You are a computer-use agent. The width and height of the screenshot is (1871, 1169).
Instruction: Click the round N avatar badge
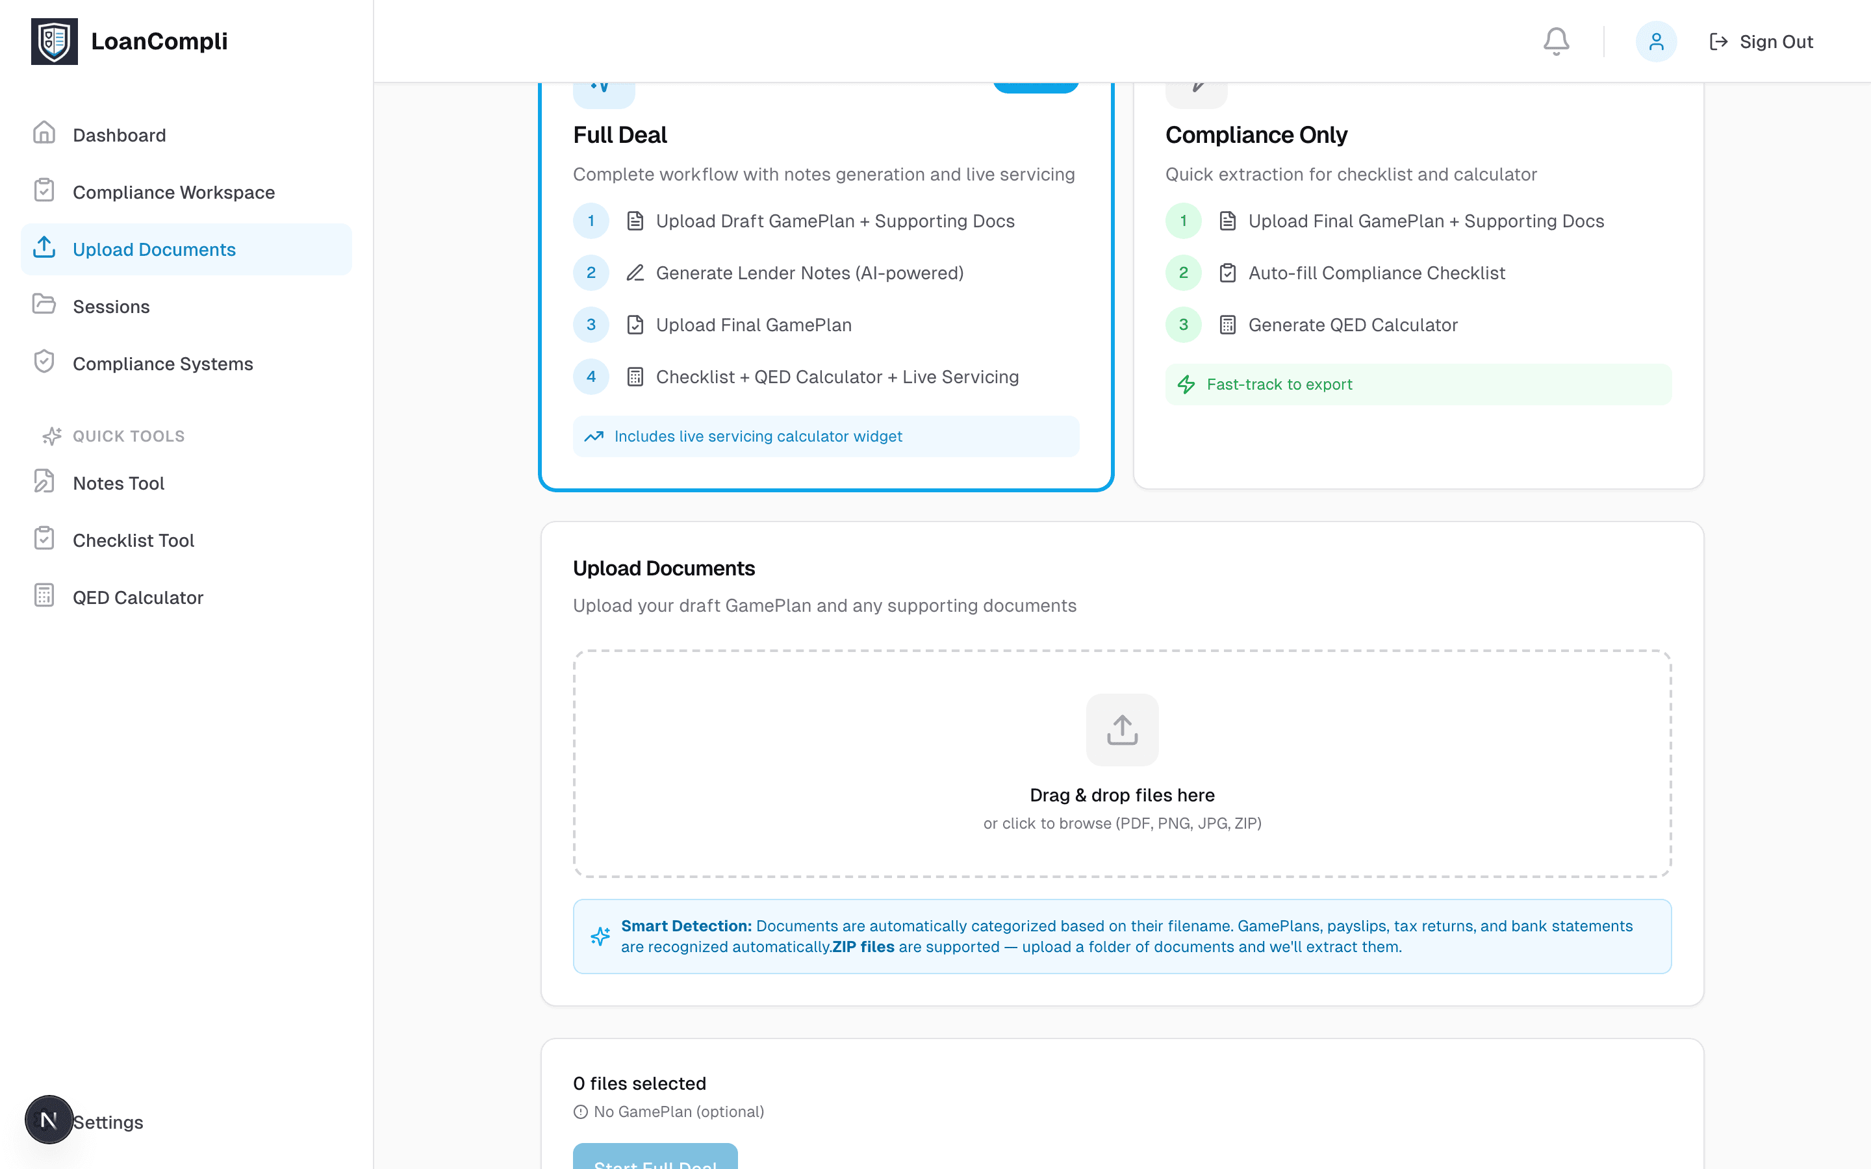coord(49,1120)
